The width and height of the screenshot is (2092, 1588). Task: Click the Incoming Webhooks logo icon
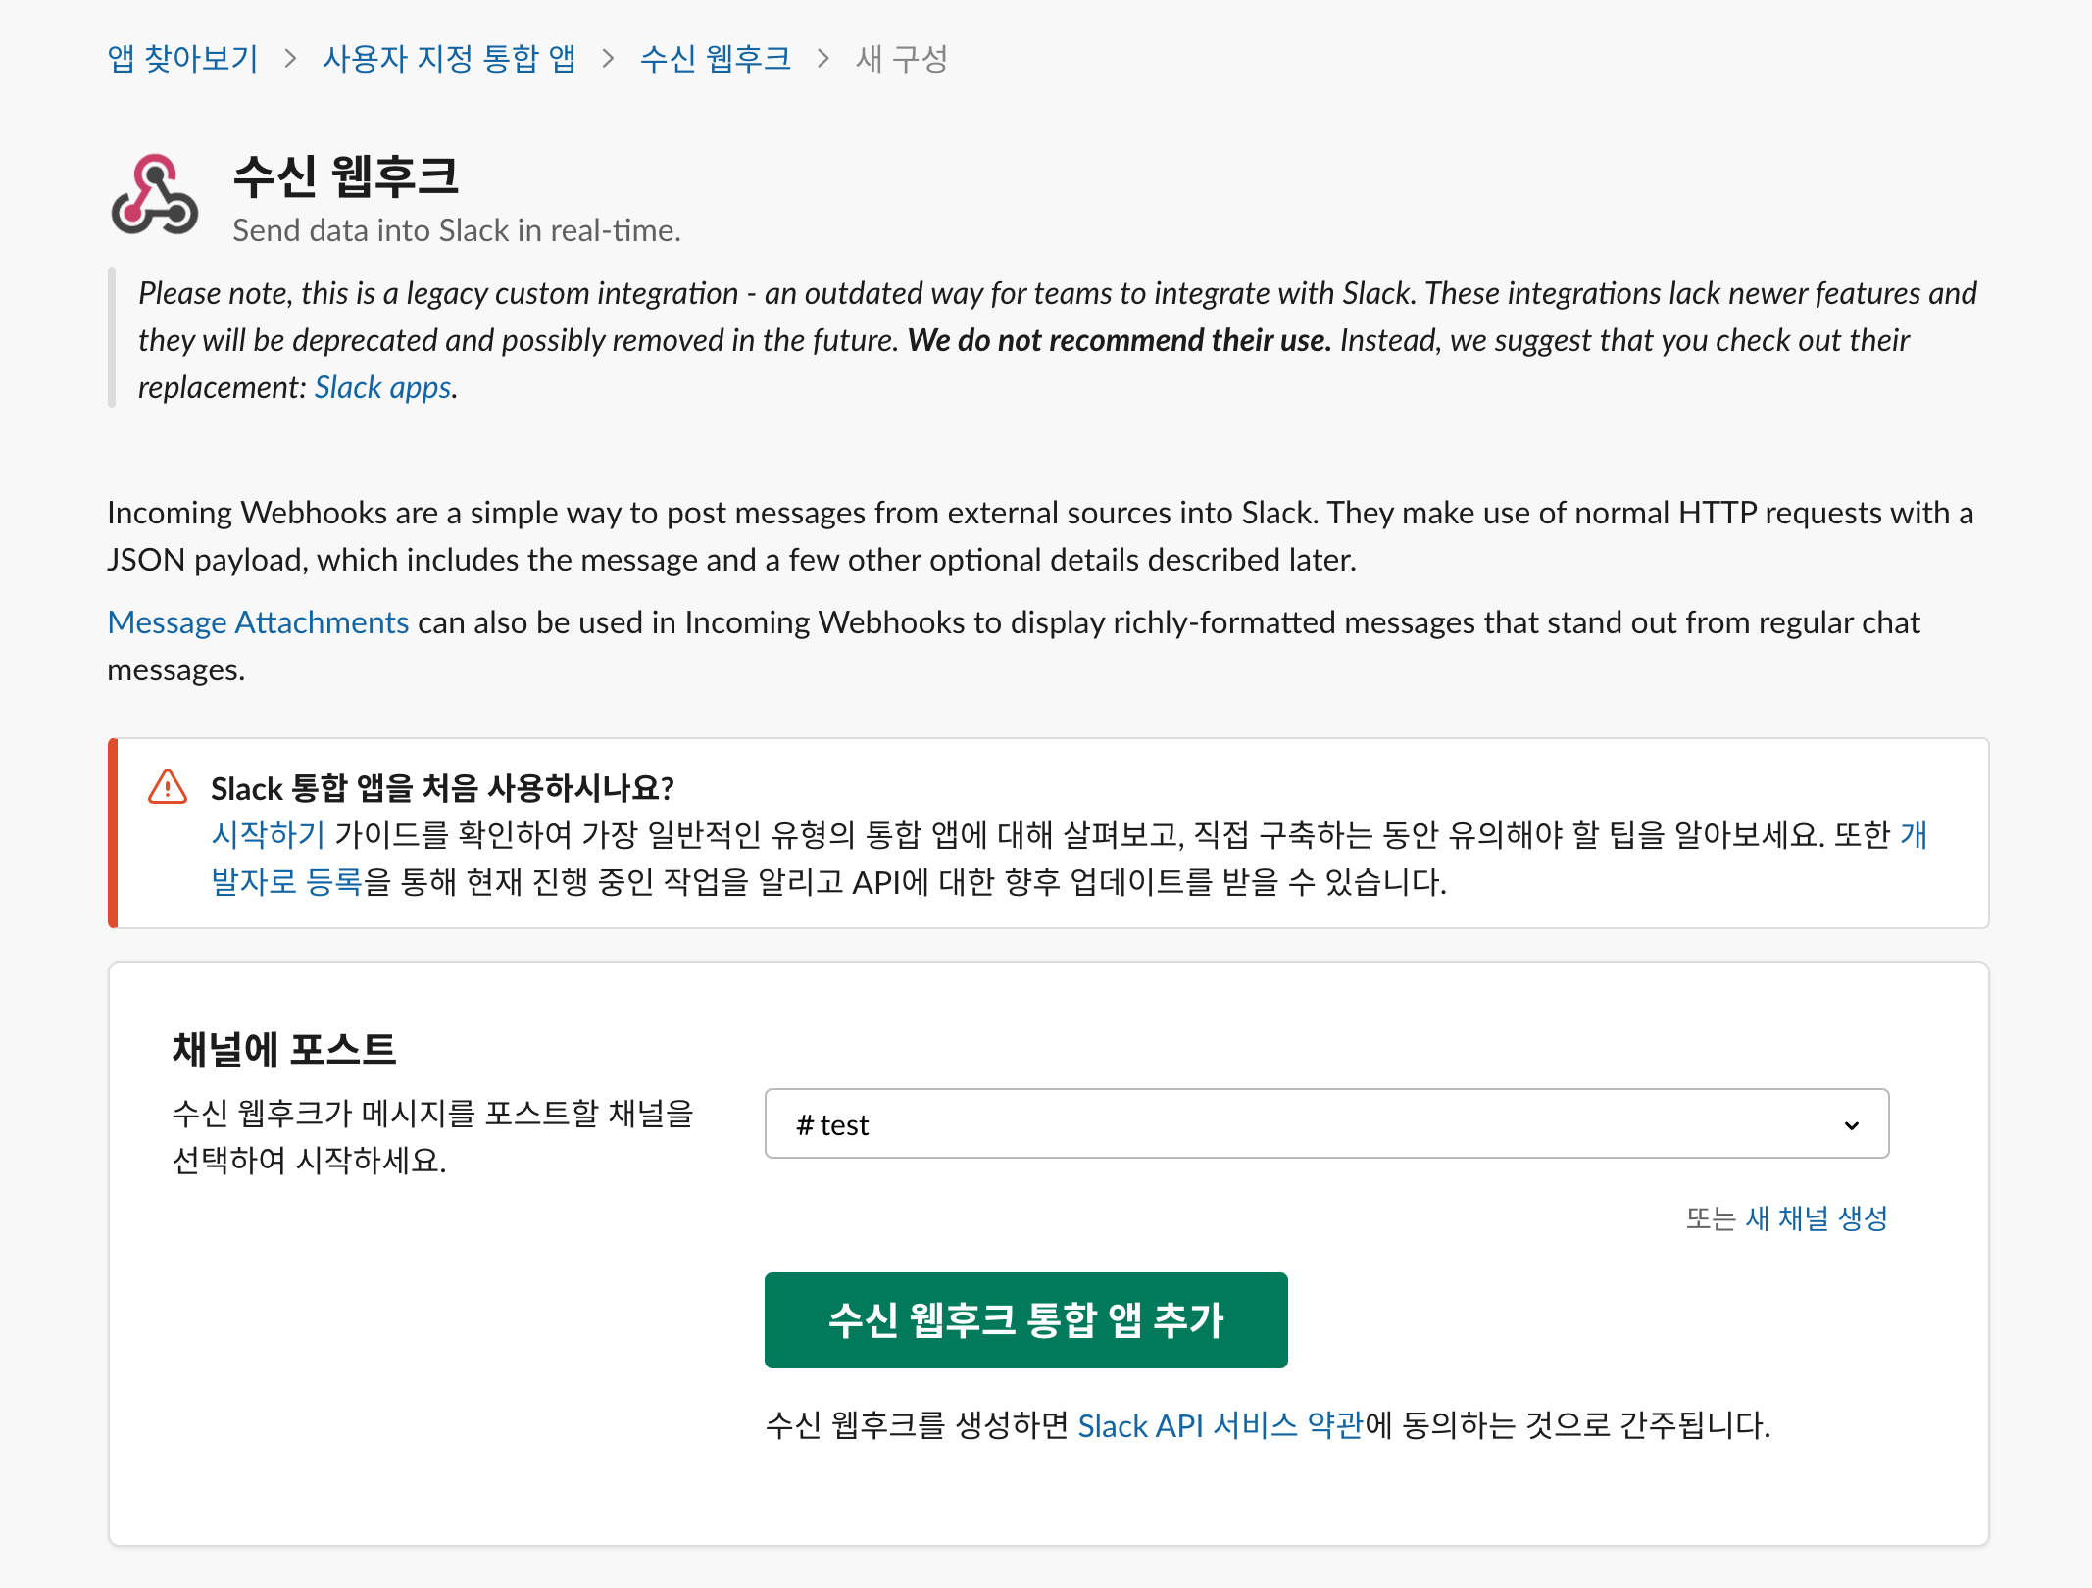coord(155,195)
